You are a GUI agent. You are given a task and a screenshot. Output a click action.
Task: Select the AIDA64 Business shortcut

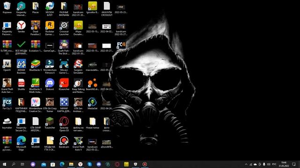click(x=21, y=66)
